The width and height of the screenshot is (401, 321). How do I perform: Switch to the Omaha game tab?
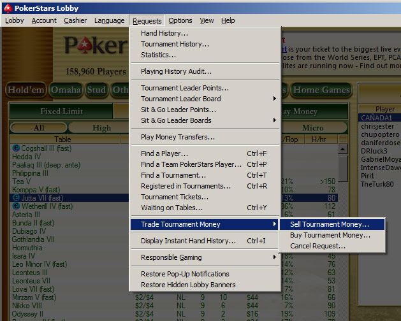pyautogui.click(x=66, y=90)
